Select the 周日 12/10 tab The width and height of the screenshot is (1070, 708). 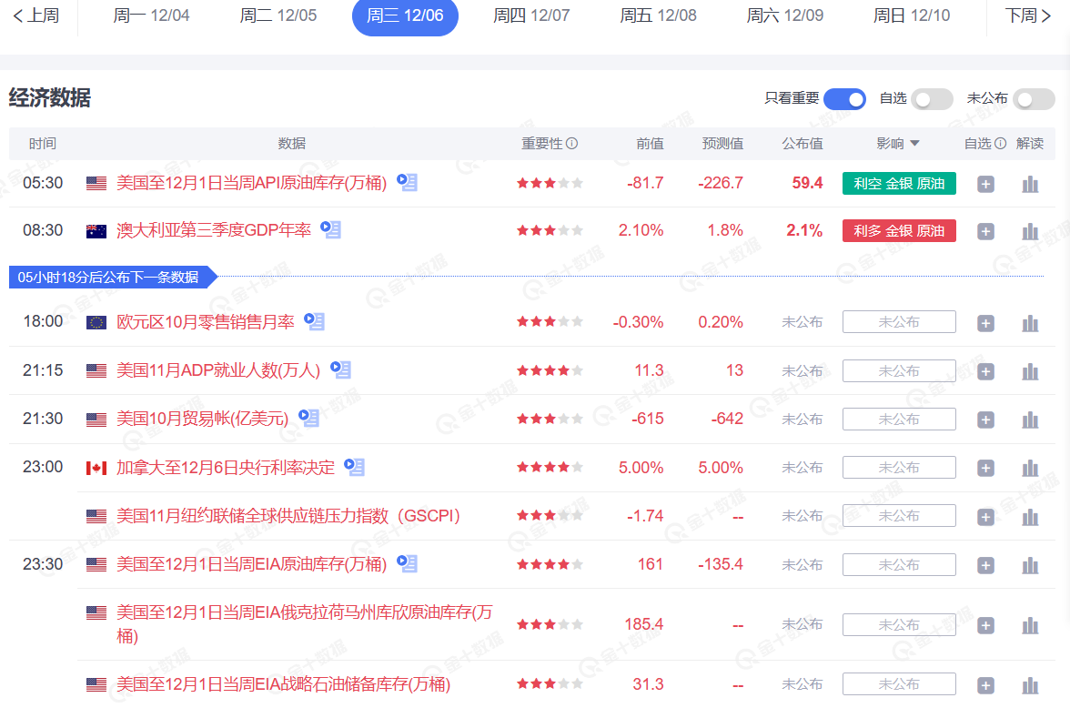pos(911,15)
